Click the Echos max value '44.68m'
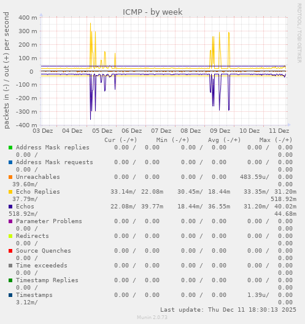The image size is (305, 324). coord(285,214)
